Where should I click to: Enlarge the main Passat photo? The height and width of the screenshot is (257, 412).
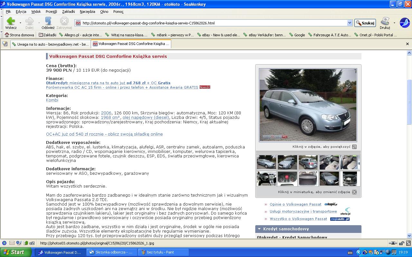coord(308,105)
